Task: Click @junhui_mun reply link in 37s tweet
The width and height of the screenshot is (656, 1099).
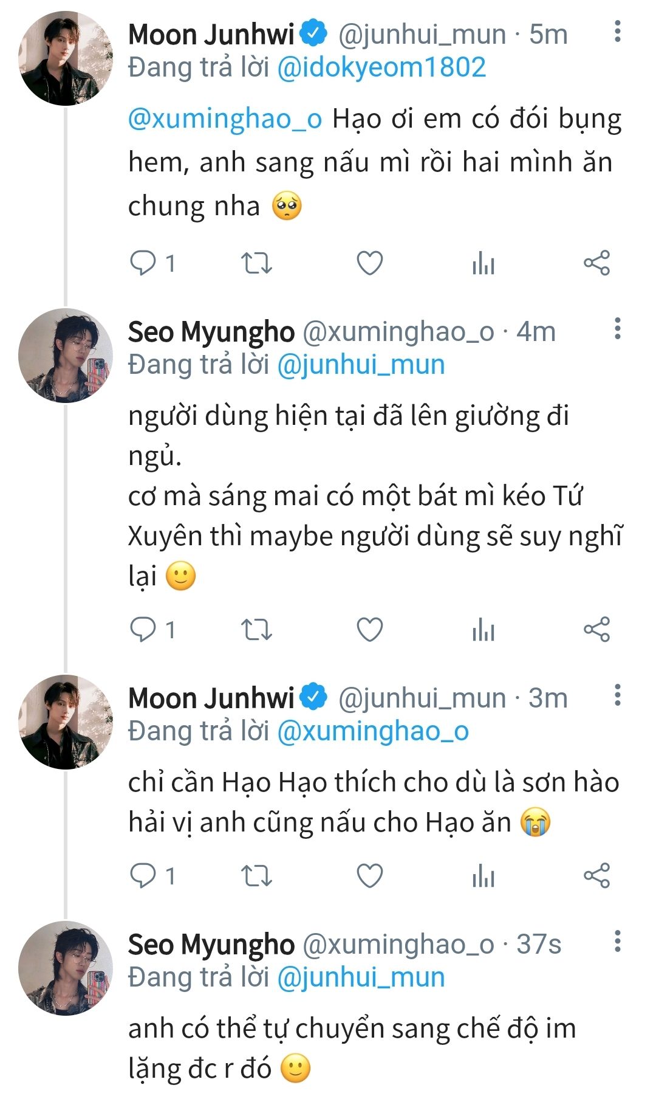Action: 361,977
